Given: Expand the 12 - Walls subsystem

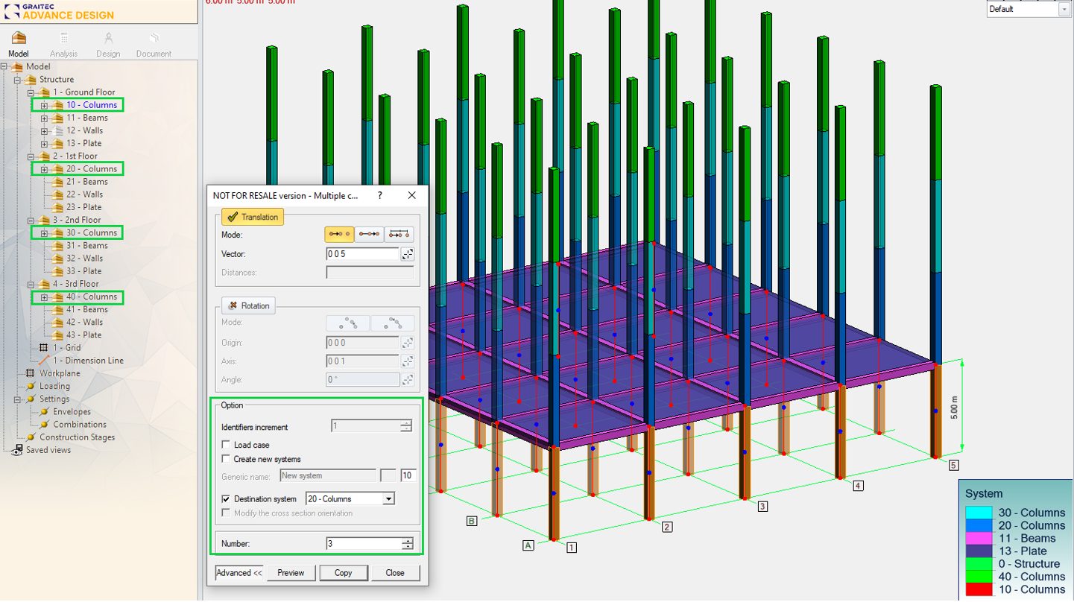Looking at the screenshot, I should (44, 130).
